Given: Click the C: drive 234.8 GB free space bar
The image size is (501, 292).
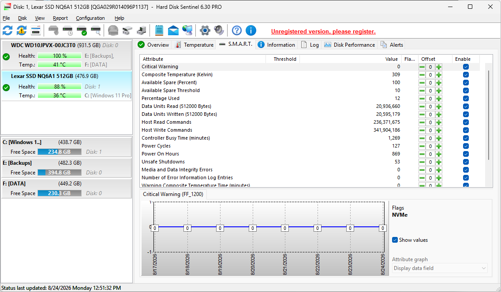Looking at the screenshot, I should [x=60, y=152].
